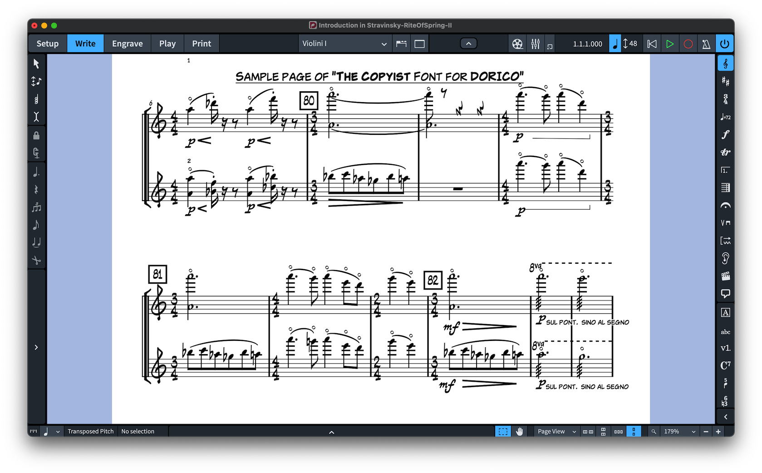This screenshot has width=762, height=473.
Task: Open the Key Signatures panel
Action: tap(725, 81)
